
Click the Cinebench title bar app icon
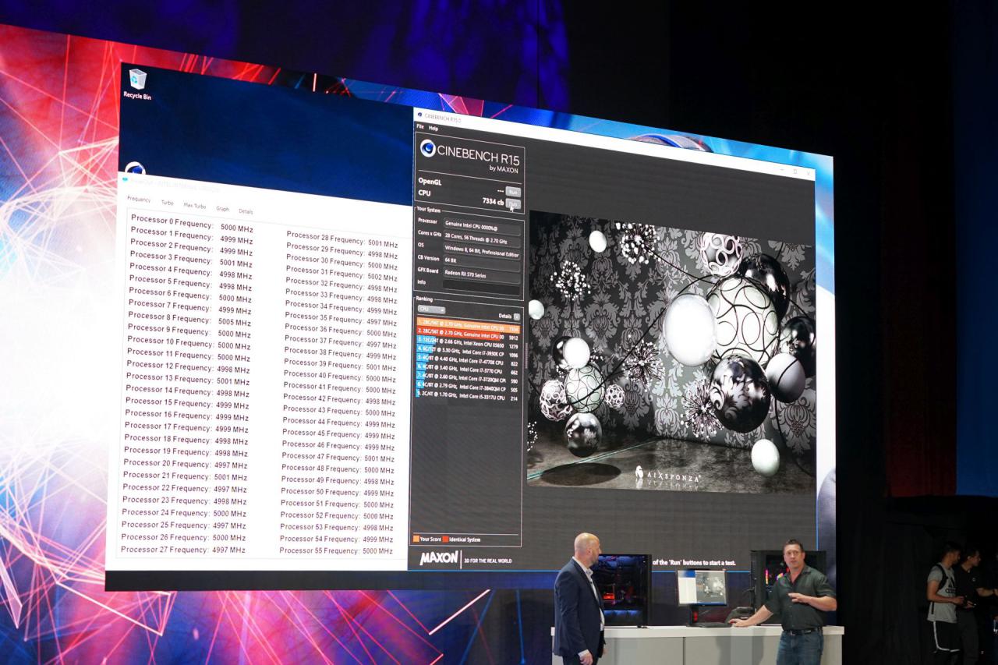coord(419,115)
